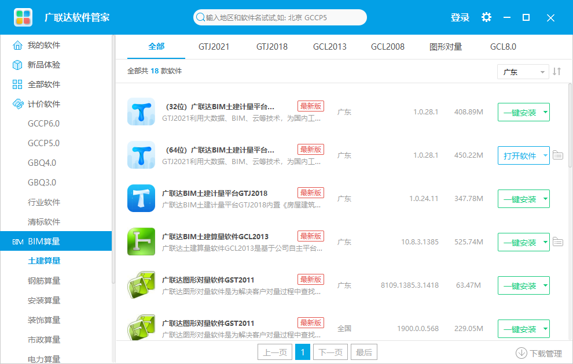Click the search magnifier icon
The height and width of the screenshot is (364, 573).
click(200, 17)
